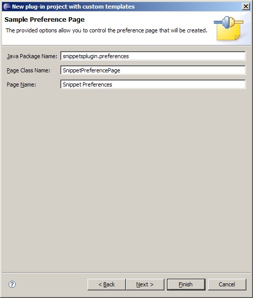Click the 'Page Name:' label

tap(21, 84)
